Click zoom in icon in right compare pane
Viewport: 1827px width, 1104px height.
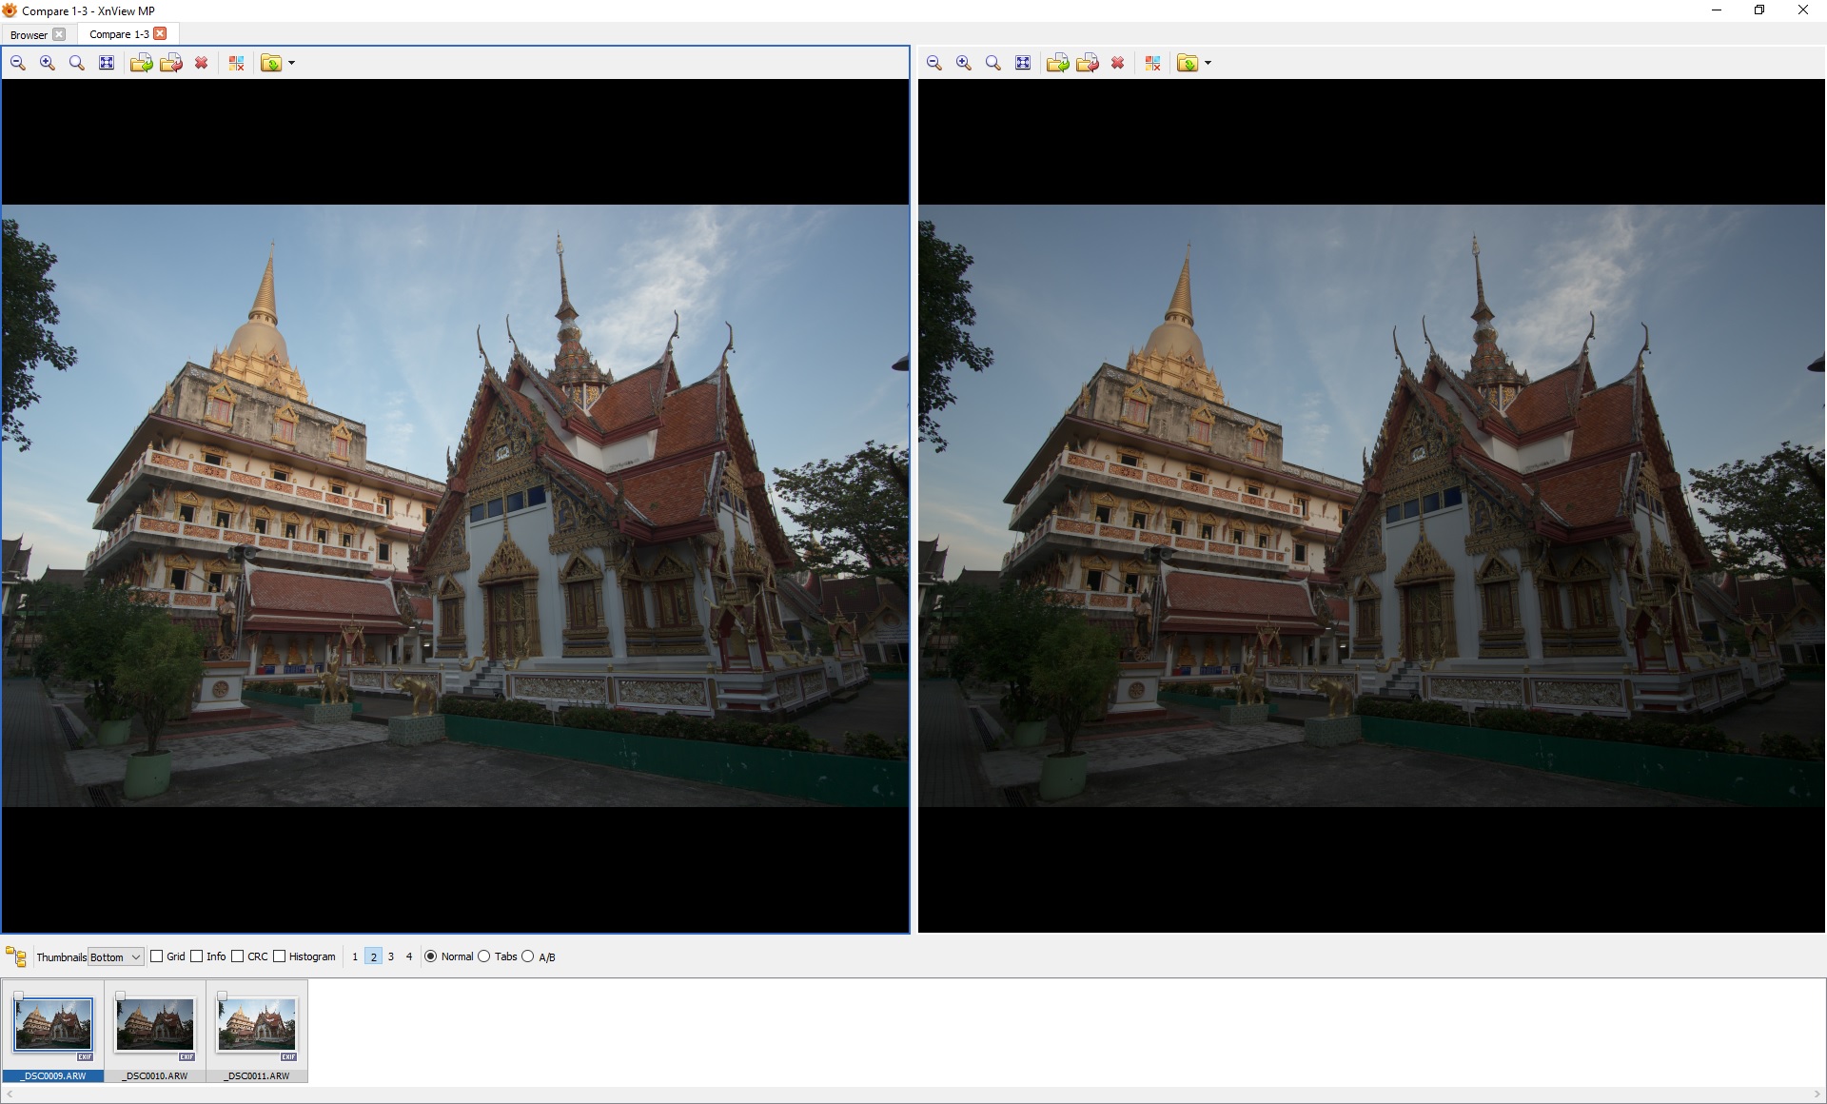click(964, 63)
